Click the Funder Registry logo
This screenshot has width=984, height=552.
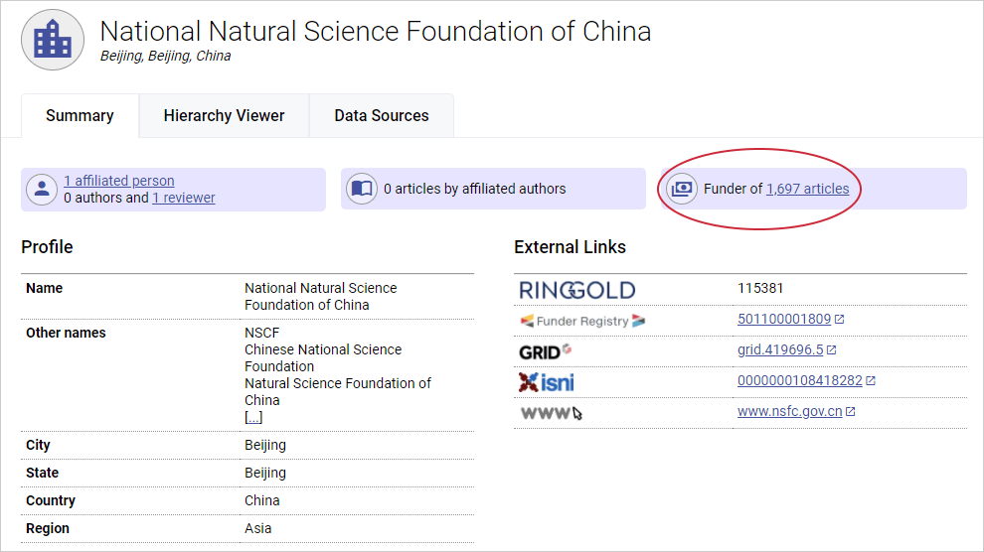pyautogui.click(x=582, y=321)
